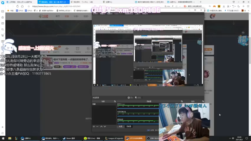251x141 pixels.
Task: Open the sidebar shopping cart icon
Action: (x=3, y=35)
